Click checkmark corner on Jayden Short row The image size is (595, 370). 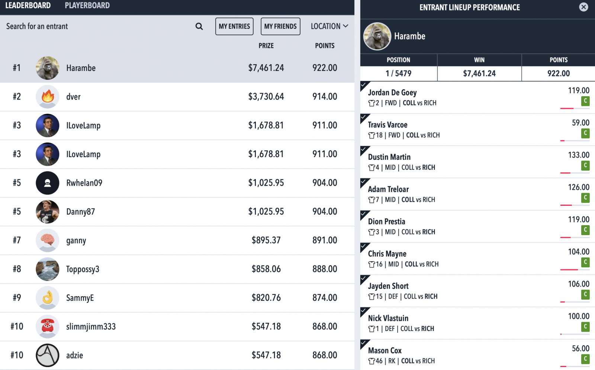click(364, 279)
